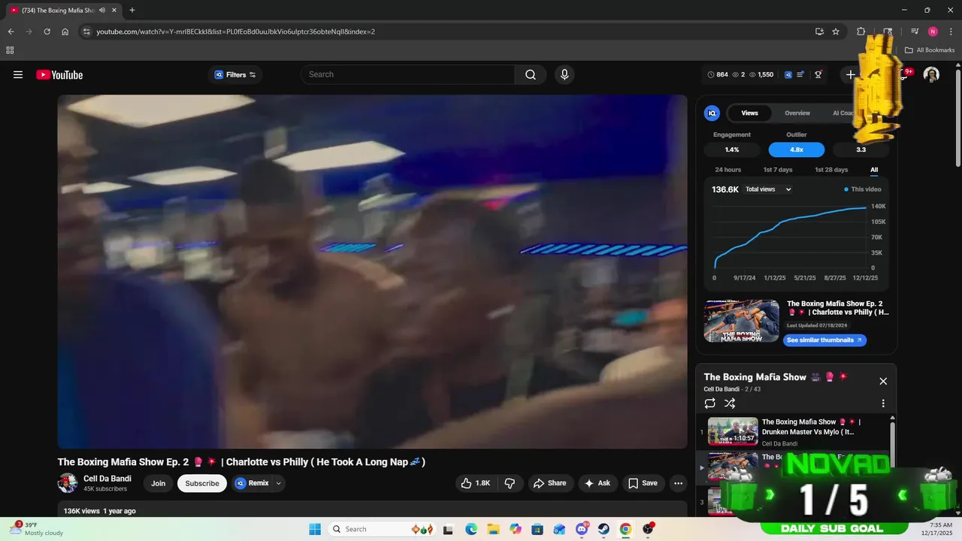
Task: Open Cell Da Bandi playlist owner link
Action: tap(721, 389)
